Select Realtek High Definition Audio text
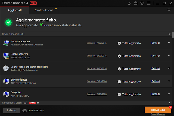This screenshot has height=116, width=174. click(x=24, y=70)
